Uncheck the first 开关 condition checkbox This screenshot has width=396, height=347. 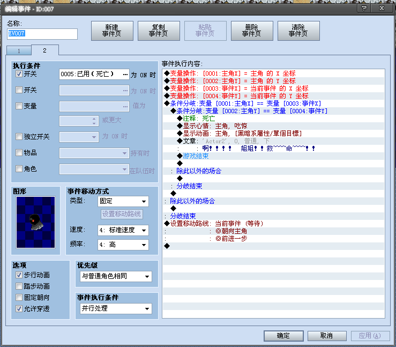(x=19, y=74)
